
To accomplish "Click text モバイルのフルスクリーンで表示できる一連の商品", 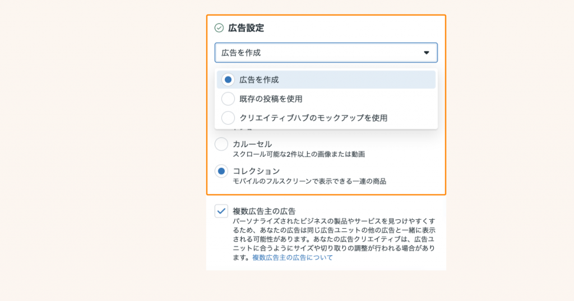I will pos(309,181).
